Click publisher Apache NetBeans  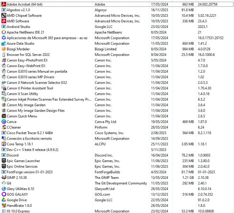point(108,32)
